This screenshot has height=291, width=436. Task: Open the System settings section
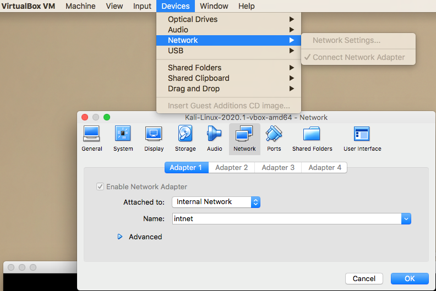[123, 139]
